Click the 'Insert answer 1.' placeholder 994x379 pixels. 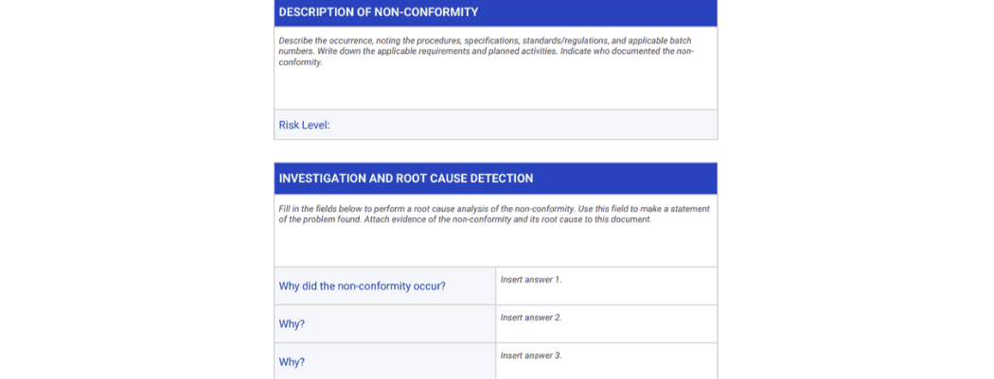point(531,280)
